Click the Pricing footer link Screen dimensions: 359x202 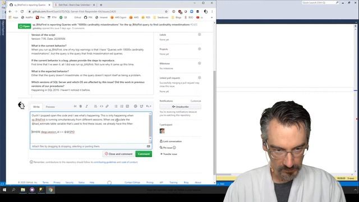(x=150, y=182)
